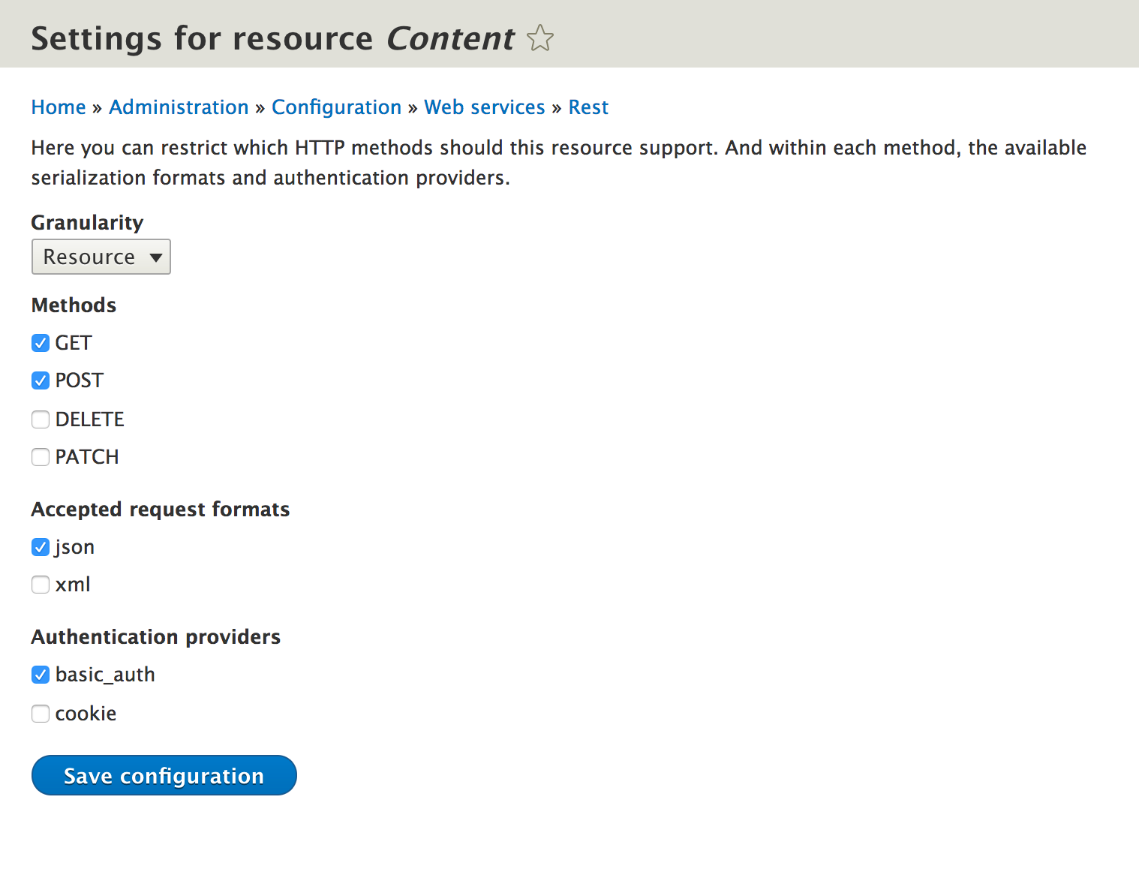This screenshot has height=875, width=1139.
Task: Toggle the json request format checkbox
Action: [x=41, y=547]
